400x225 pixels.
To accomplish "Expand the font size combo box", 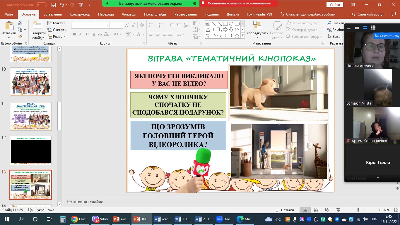I will pyautogui.click(x=121, y=25).
